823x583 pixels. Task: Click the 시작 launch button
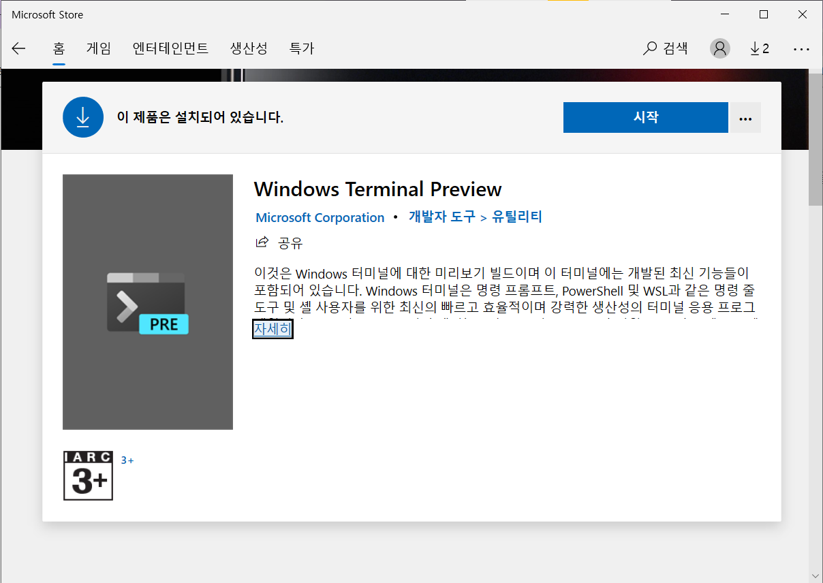646,117
